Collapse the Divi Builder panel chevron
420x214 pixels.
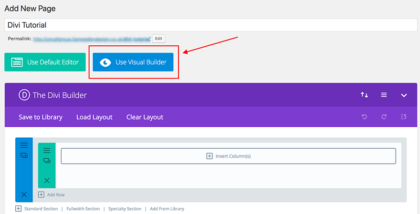pos(404,95)
